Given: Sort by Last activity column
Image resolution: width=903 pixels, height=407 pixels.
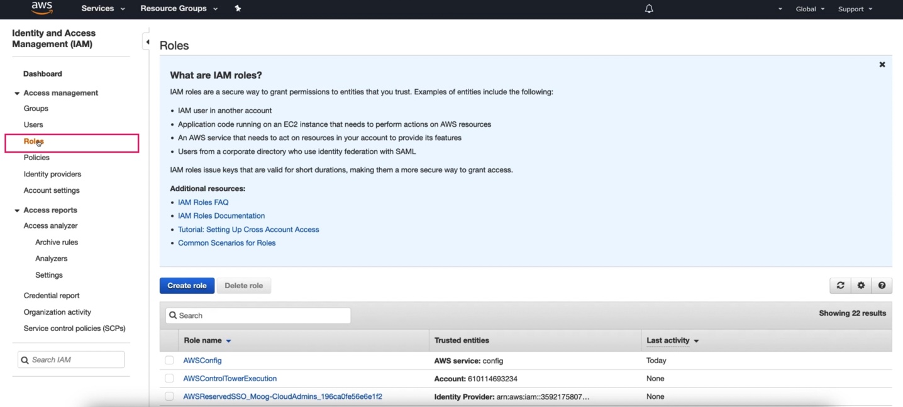Looking at the screenshot, I should pyautogui.click(x=672, y=340).
